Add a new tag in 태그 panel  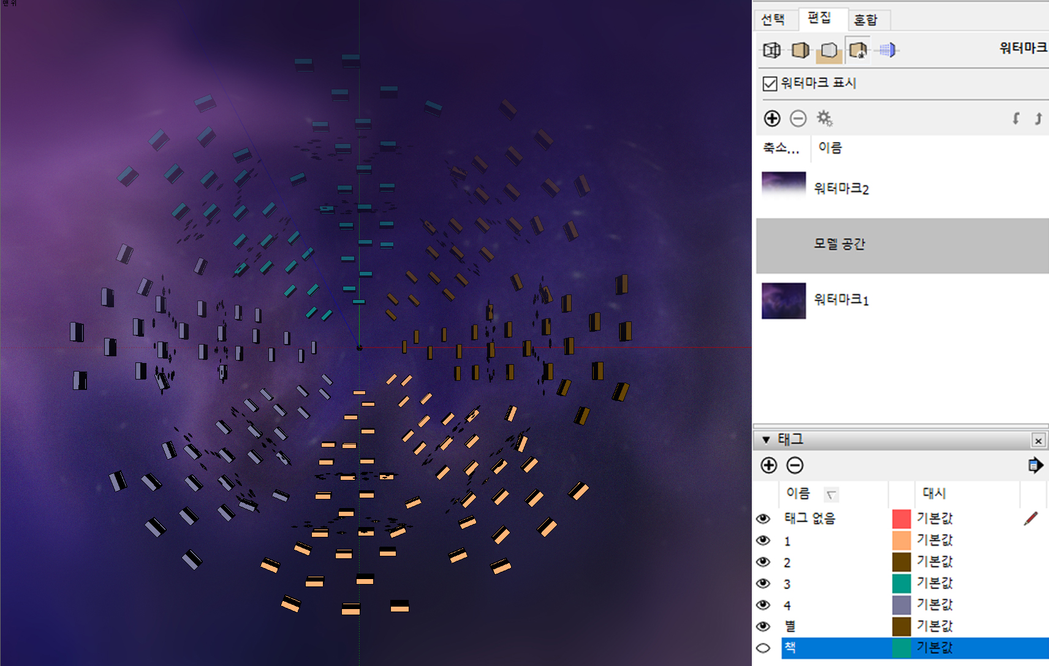(768, 465)
